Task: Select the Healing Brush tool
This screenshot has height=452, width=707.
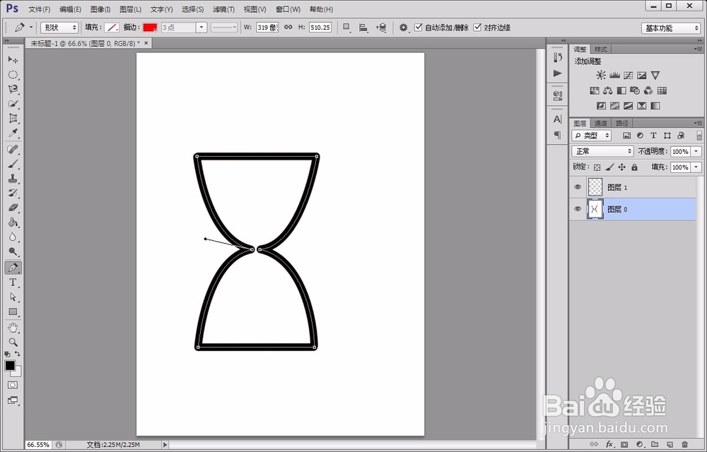Action: click(x=13, y=149)
